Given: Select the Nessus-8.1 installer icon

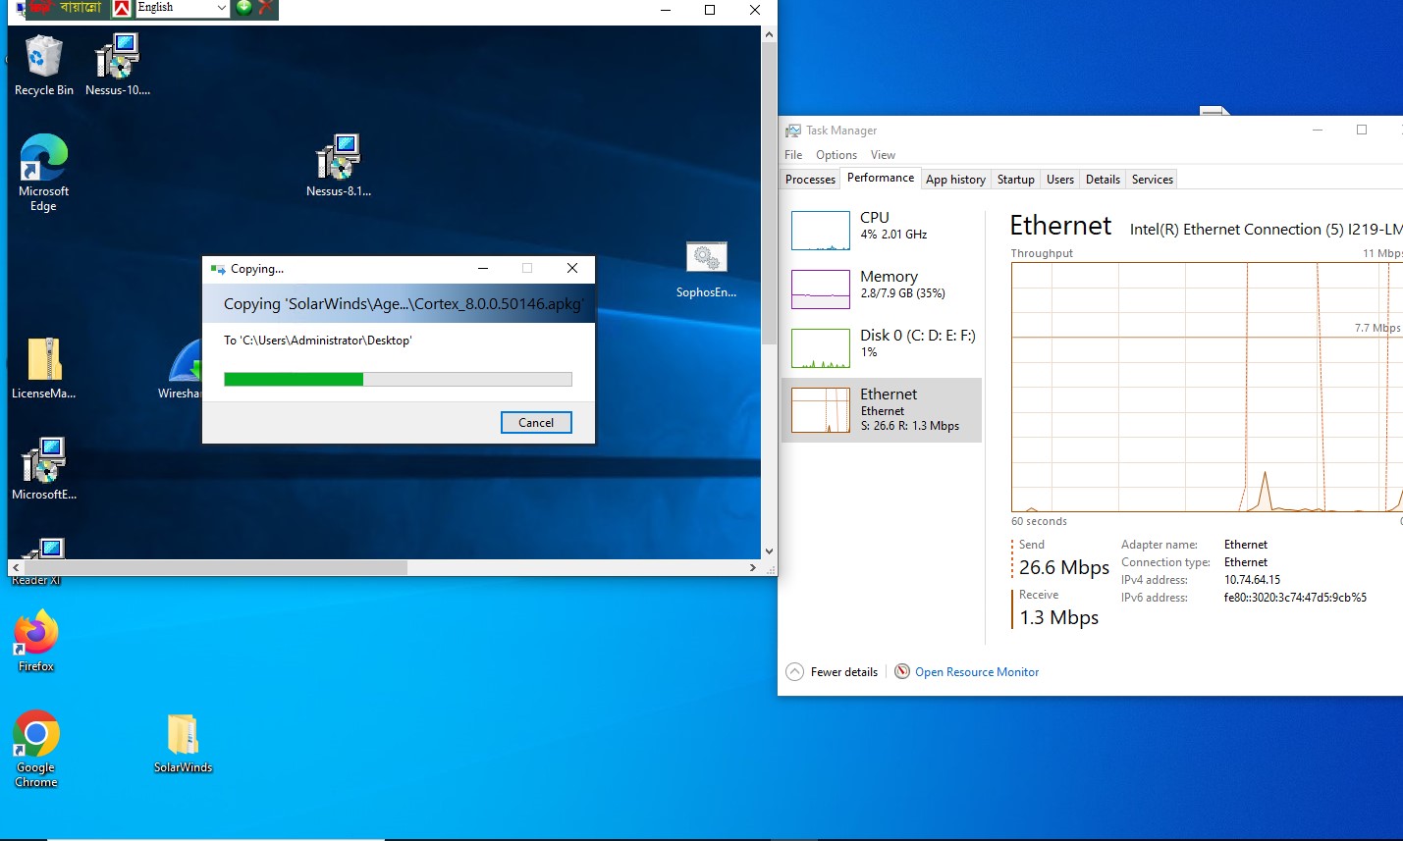Looking at the screenshot, I should [339, 165].
